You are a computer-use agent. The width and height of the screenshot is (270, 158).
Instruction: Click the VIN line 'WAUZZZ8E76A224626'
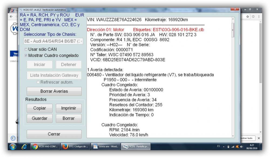(114, 20)
